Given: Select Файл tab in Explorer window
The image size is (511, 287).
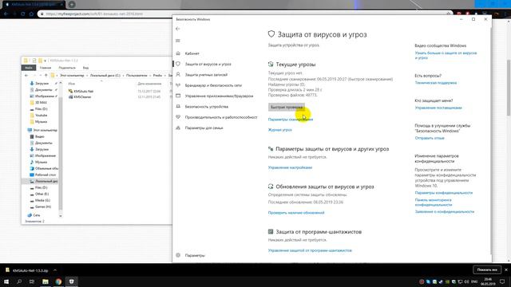Looking at the screenshot, I should click(x=29, y=68).
